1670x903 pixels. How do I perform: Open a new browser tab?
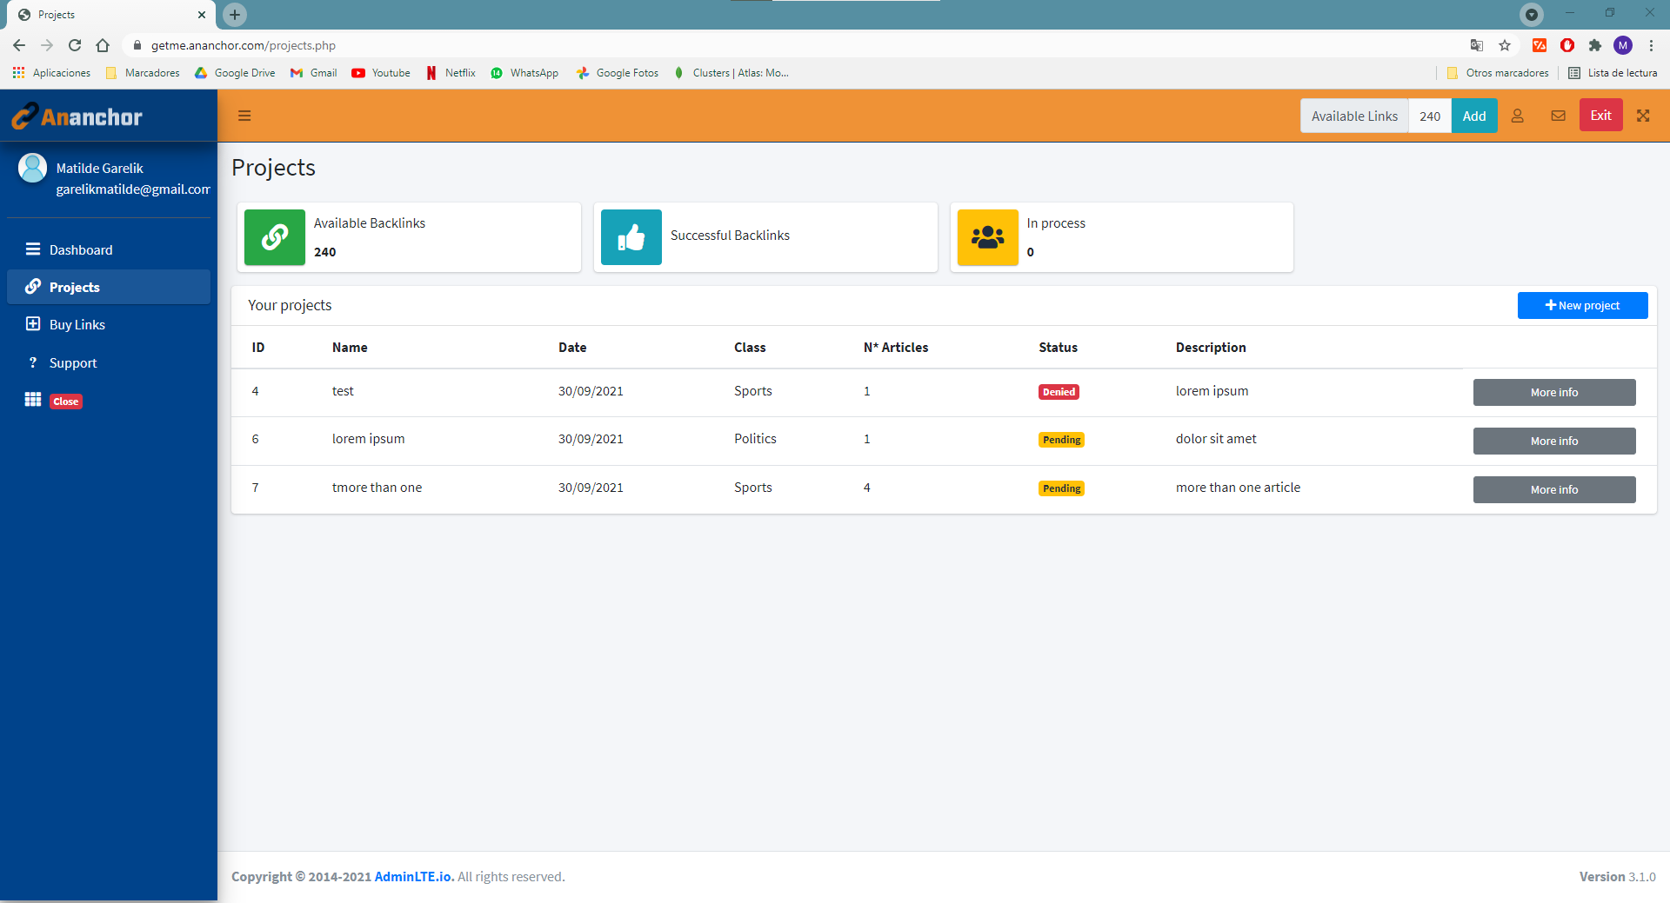coord(235,15)
